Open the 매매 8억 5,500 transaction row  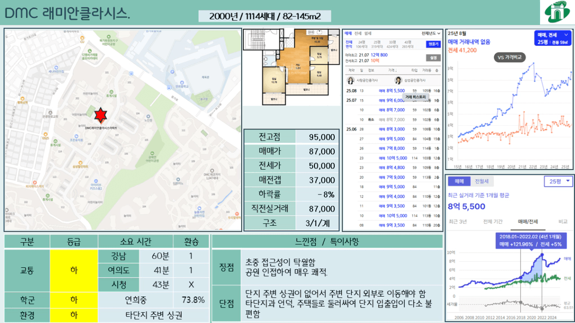392,91
